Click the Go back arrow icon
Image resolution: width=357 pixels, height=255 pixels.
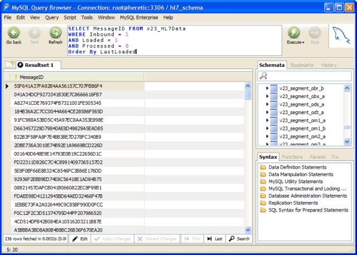(x=13, y=32)
